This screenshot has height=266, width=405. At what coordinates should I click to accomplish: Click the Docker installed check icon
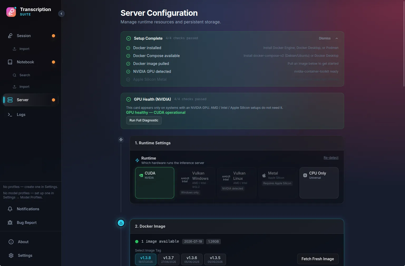click(128, 48)
